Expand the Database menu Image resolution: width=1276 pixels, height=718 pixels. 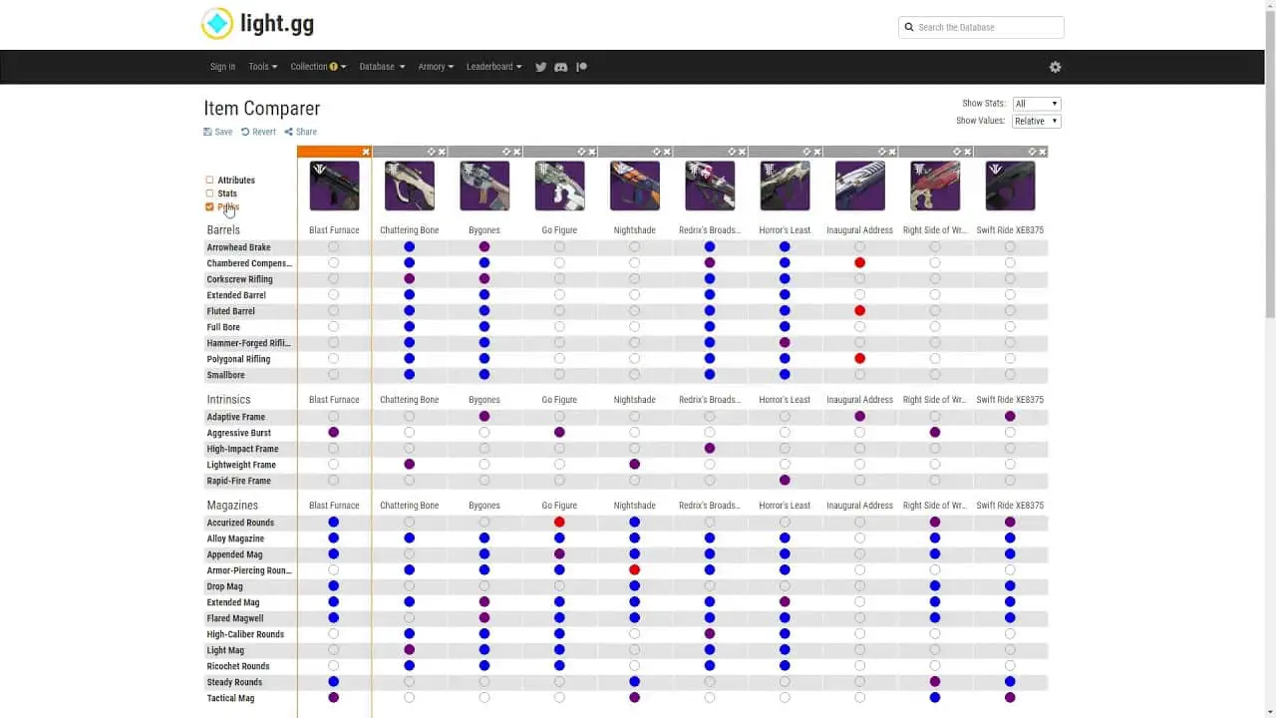(382, 67)
